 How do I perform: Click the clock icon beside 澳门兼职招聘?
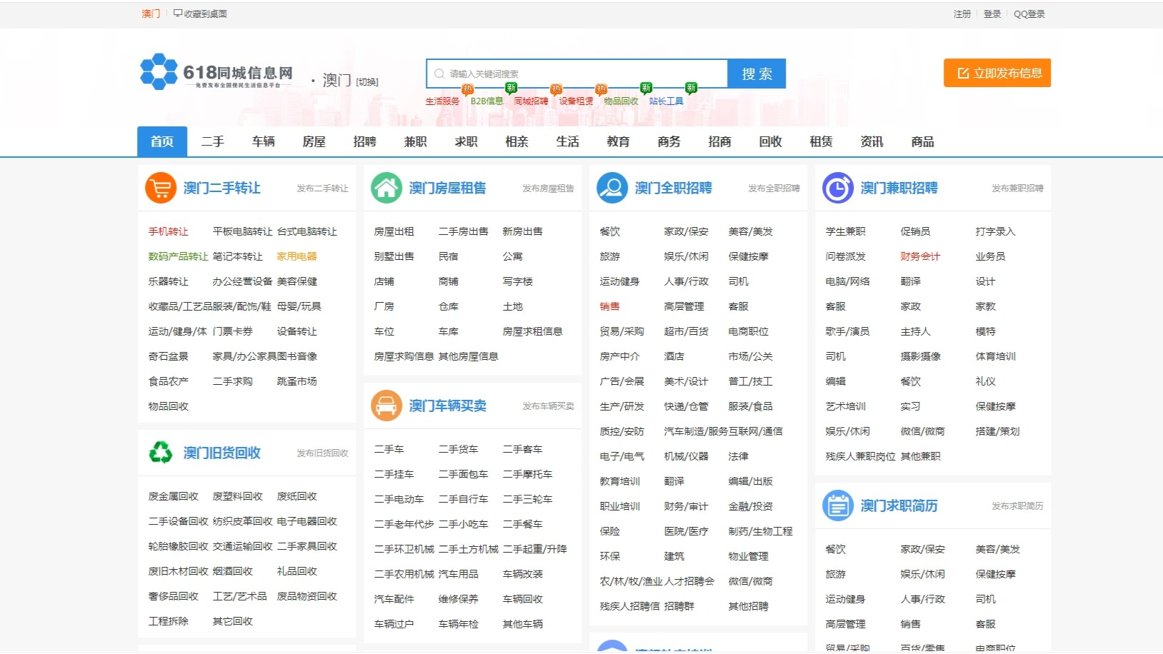(838, 188)
